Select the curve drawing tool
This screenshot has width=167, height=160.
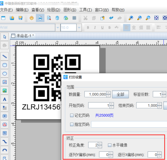click(5, 141)
